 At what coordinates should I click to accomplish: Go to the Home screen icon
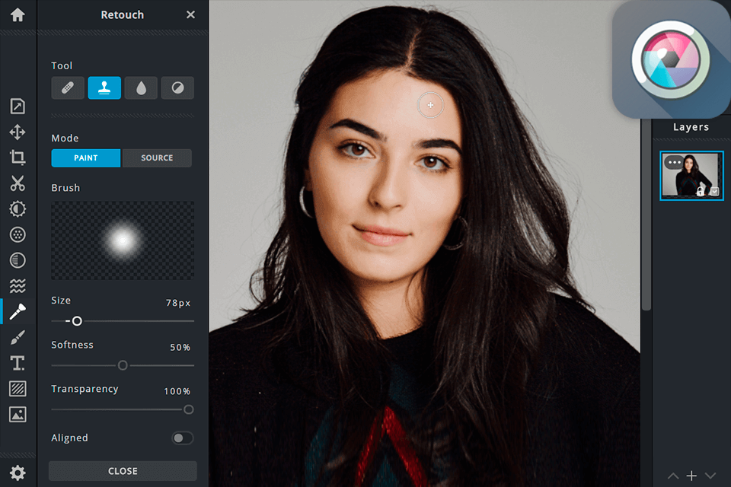coord(18,15)
